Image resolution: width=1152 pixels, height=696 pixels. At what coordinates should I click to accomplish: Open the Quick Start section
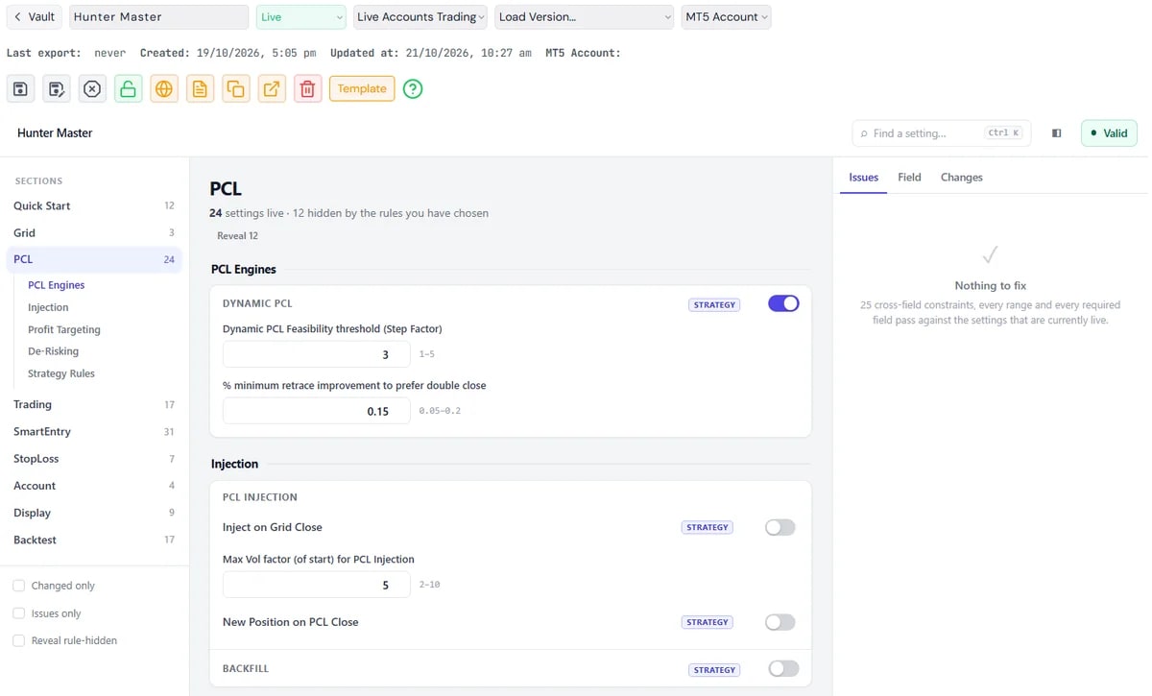(94, 206)
